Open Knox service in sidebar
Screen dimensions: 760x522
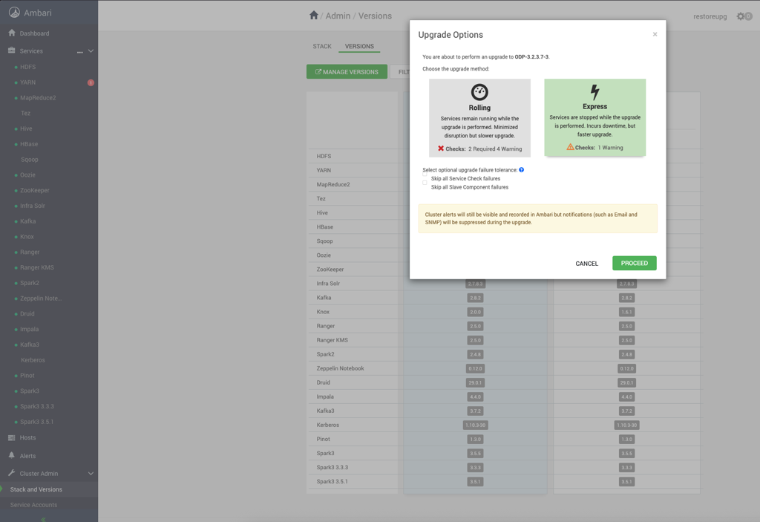pyautogui.click(x=27, y=236)
